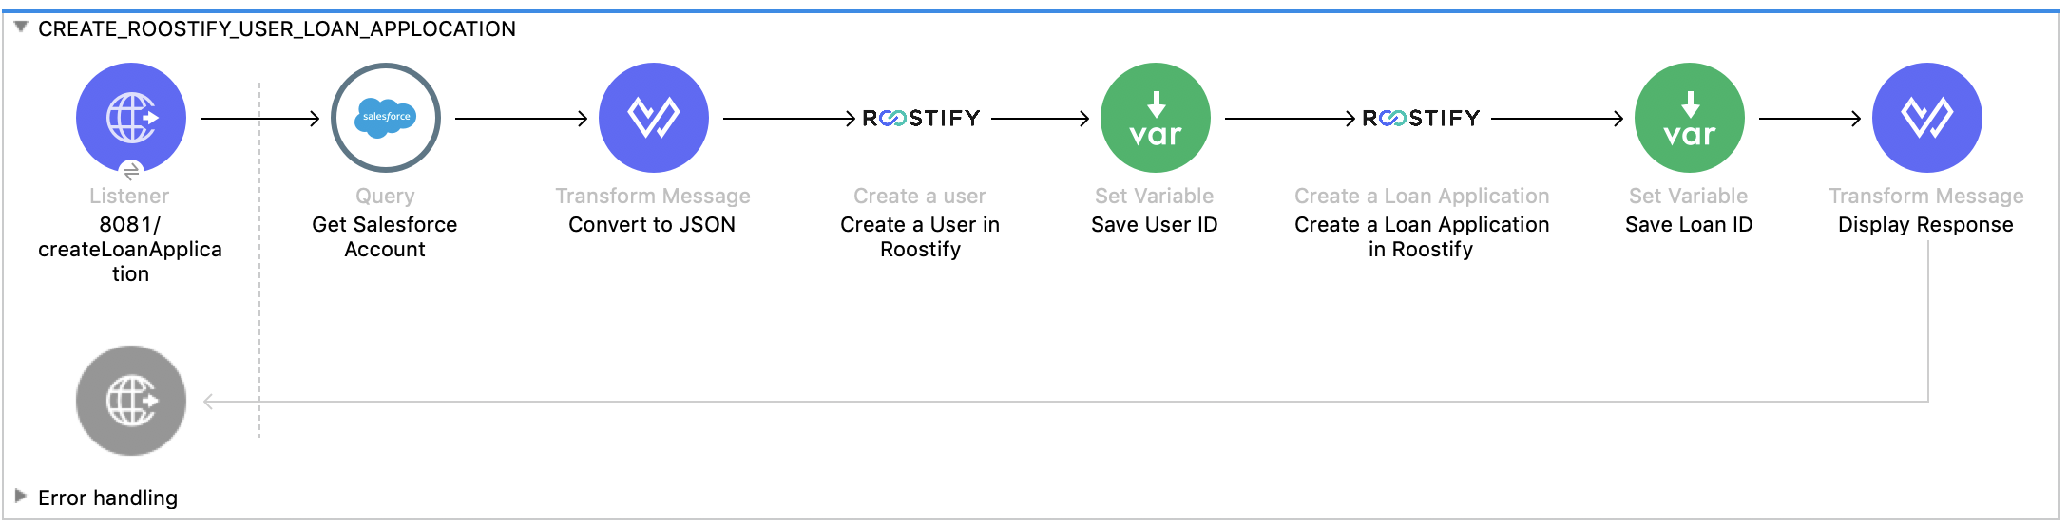Click the Convert to JSON label

[652, 225]
